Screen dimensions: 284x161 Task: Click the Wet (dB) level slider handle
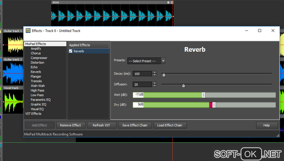(x=204, y=95)
